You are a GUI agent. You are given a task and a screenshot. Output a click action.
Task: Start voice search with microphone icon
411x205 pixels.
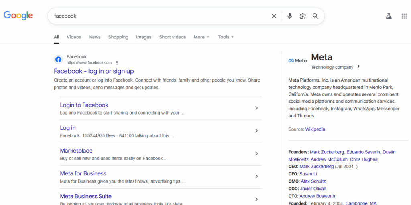tap(290, 16)
